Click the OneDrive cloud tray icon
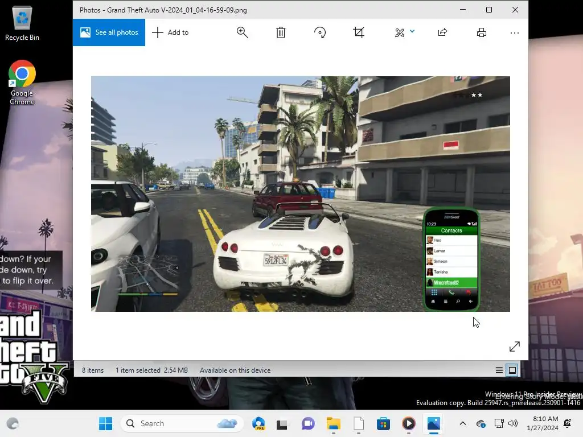583x437 pixels. click(x=481, y=423)
